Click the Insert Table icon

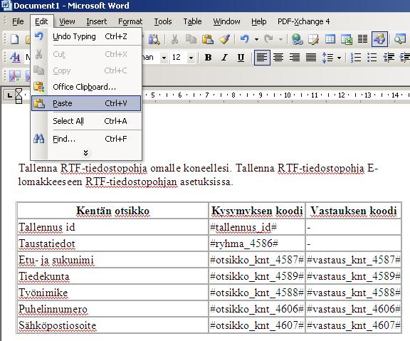pyautogui.click(x=330, y=39)
